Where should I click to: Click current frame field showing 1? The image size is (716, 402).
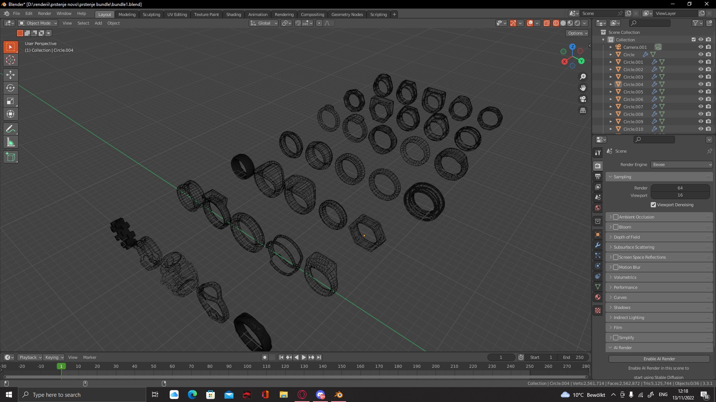[501, 357]
